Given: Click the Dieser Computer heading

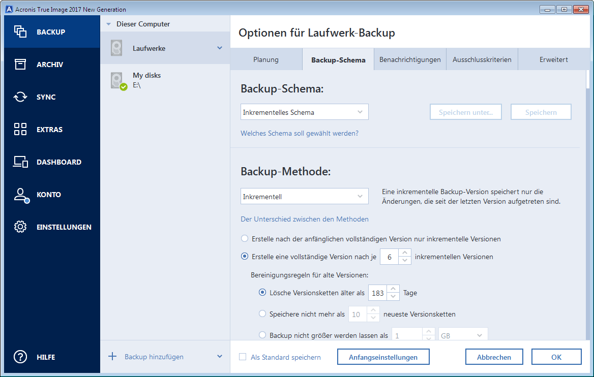Looking at the screenshot, I should (x=143, y=24).
